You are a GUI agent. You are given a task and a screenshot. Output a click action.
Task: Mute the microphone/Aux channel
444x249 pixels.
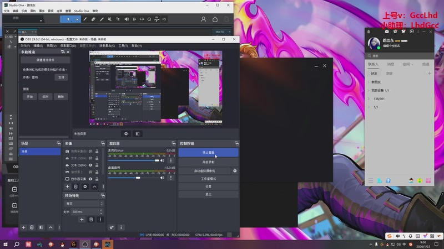(x=163, y=160)
